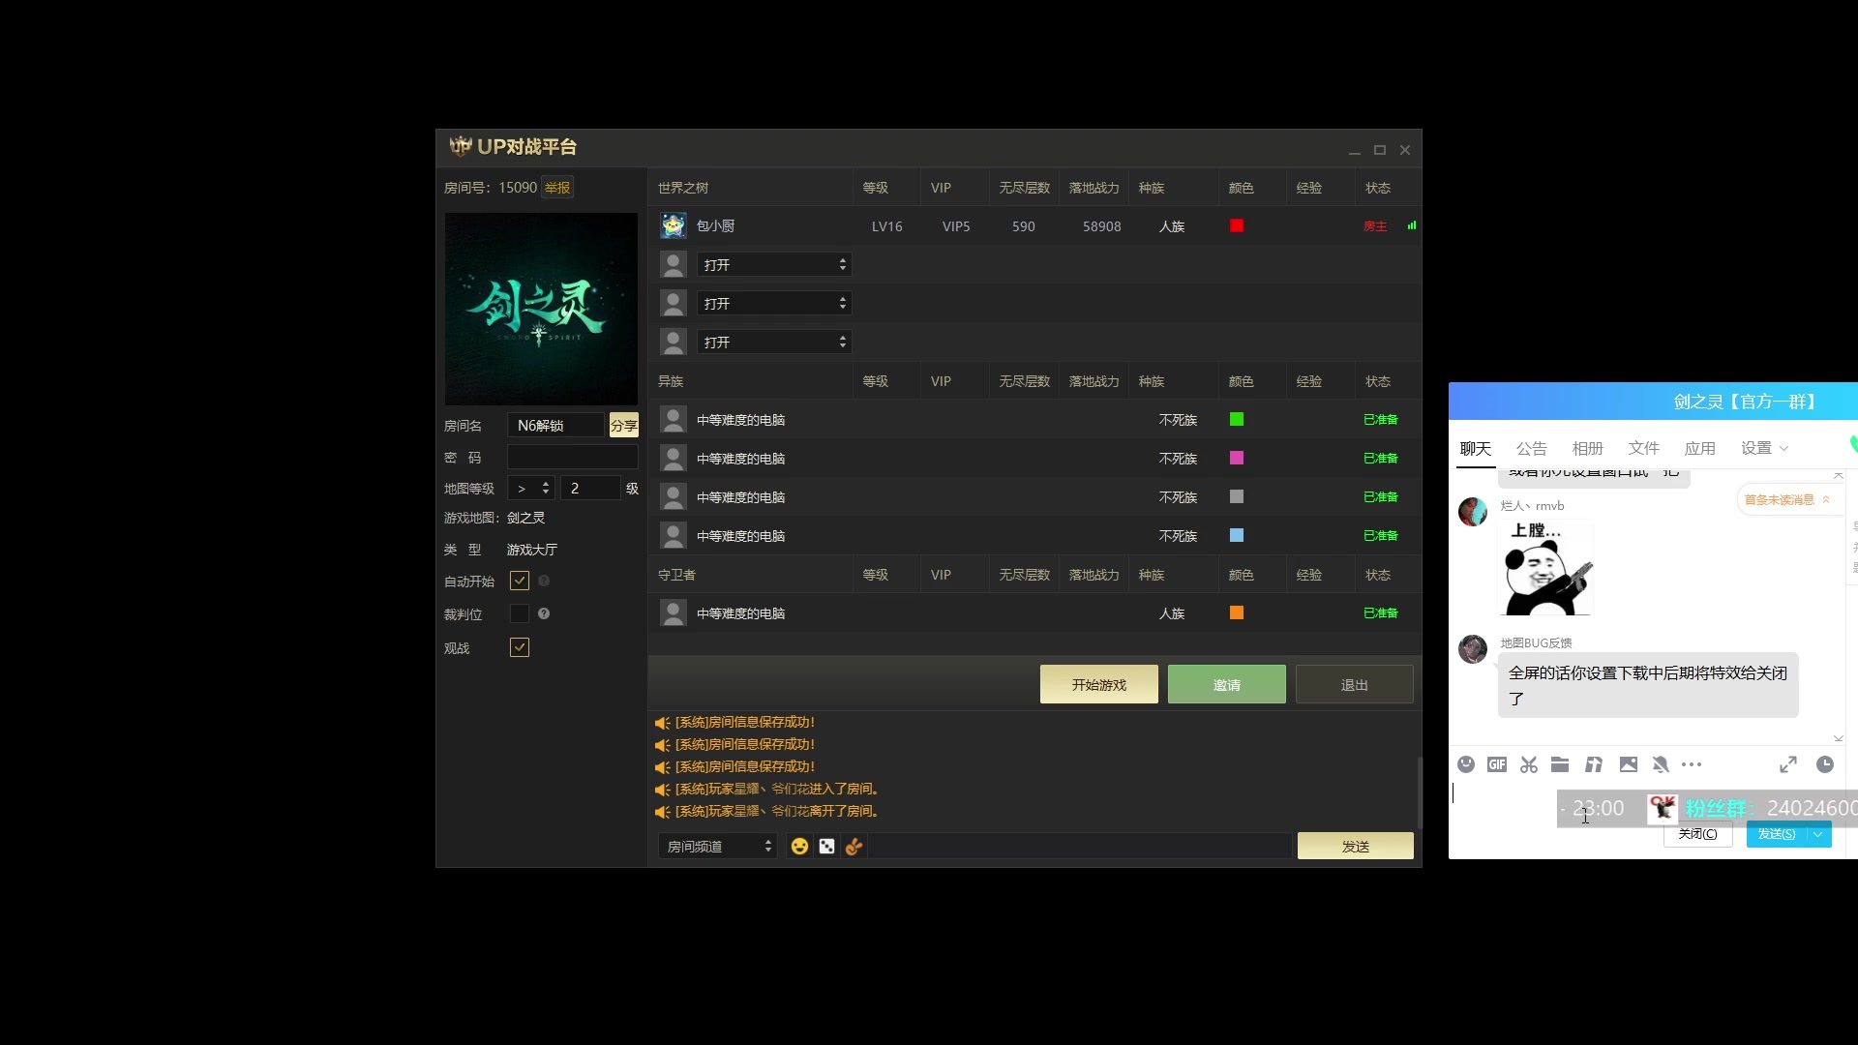Click the map level number field showing 2

(590, 488)
